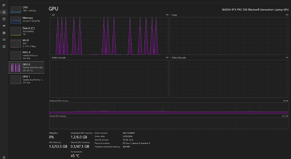The image size is (291, 159).
Task: Click the 1.2/6.0 GB dedicated memory value
Action: point(79,137)
